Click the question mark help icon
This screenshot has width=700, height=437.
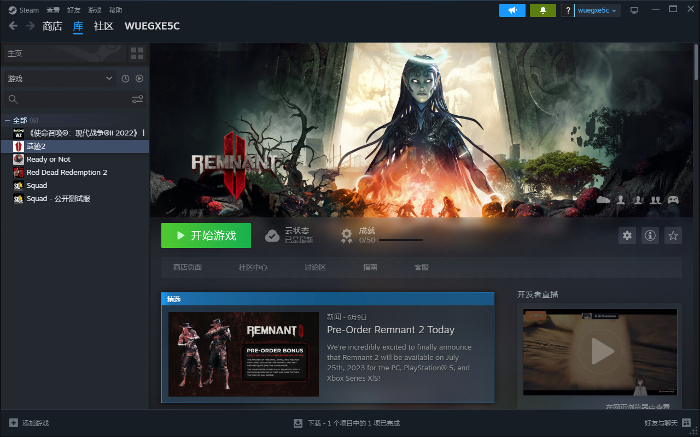point(568,10)
